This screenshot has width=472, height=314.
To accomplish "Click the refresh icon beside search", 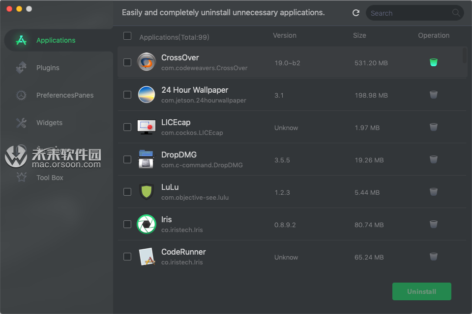I will pos(356,13).
